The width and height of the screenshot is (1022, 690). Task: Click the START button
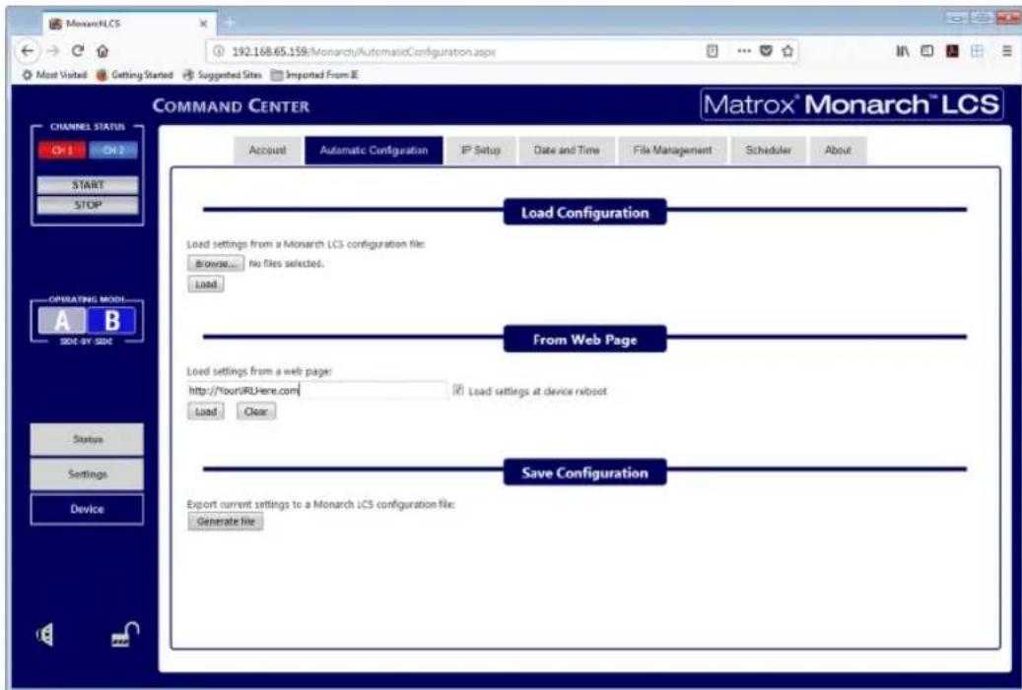tap(88, 185)
